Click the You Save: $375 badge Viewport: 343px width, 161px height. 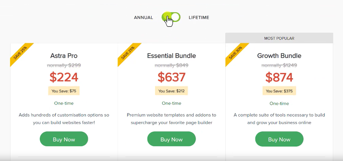point(279,91)
